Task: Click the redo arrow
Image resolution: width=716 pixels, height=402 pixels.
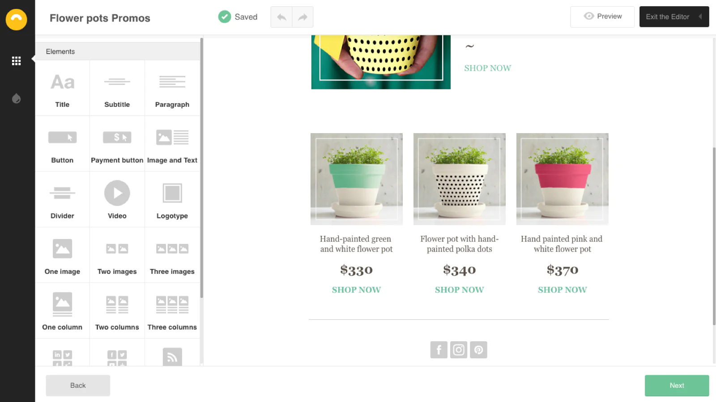Action: pyautogui.click(x=303, y=17)
